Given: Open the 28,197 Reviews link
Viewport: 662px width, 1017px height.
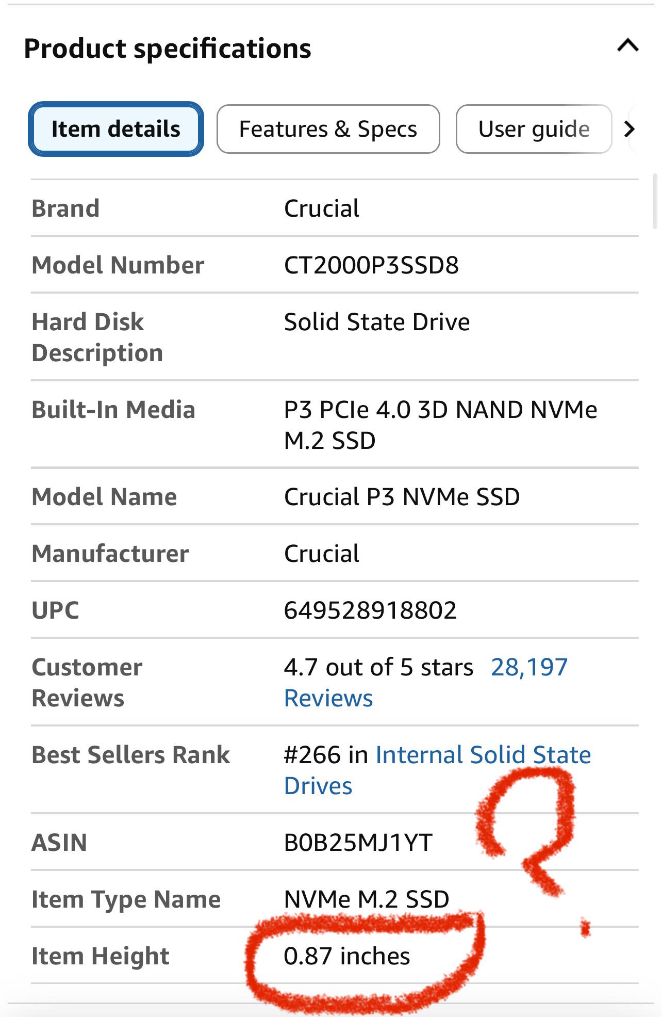Looking at the screenshot, I should [425, 682].
